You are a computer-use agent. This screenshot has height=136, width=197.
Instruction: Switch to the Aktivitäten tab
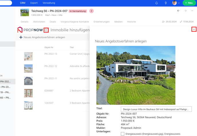[x=39, y=22]
